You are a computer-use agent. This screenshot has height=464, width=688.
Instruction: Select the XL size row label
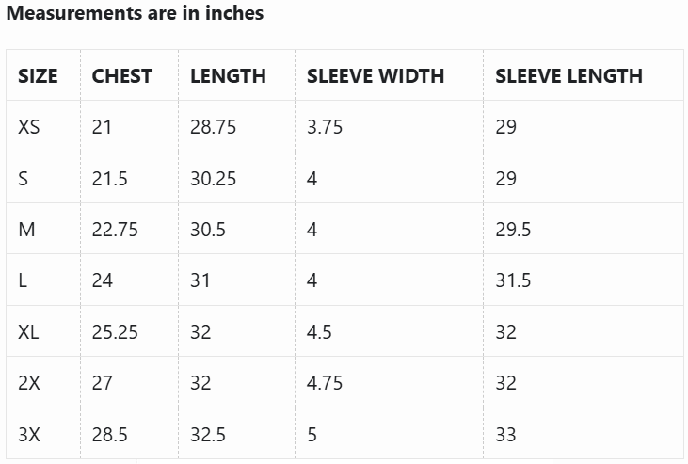click(29, 332)
